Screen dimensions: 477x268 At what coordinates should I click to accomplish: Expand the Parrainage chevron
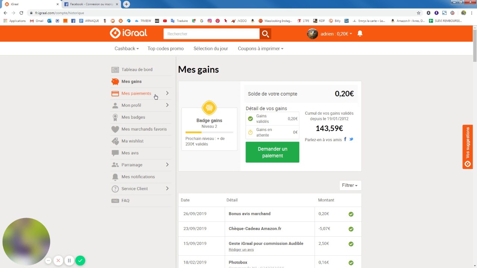167,165
